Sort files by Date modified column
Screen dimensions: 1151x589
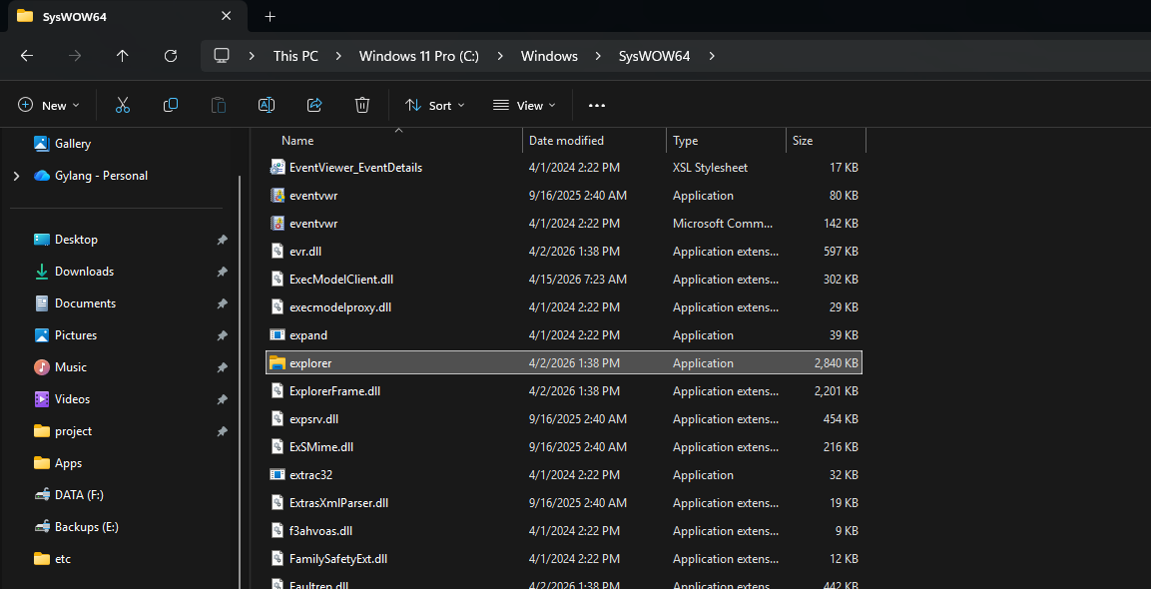click(x=566, y=141)
